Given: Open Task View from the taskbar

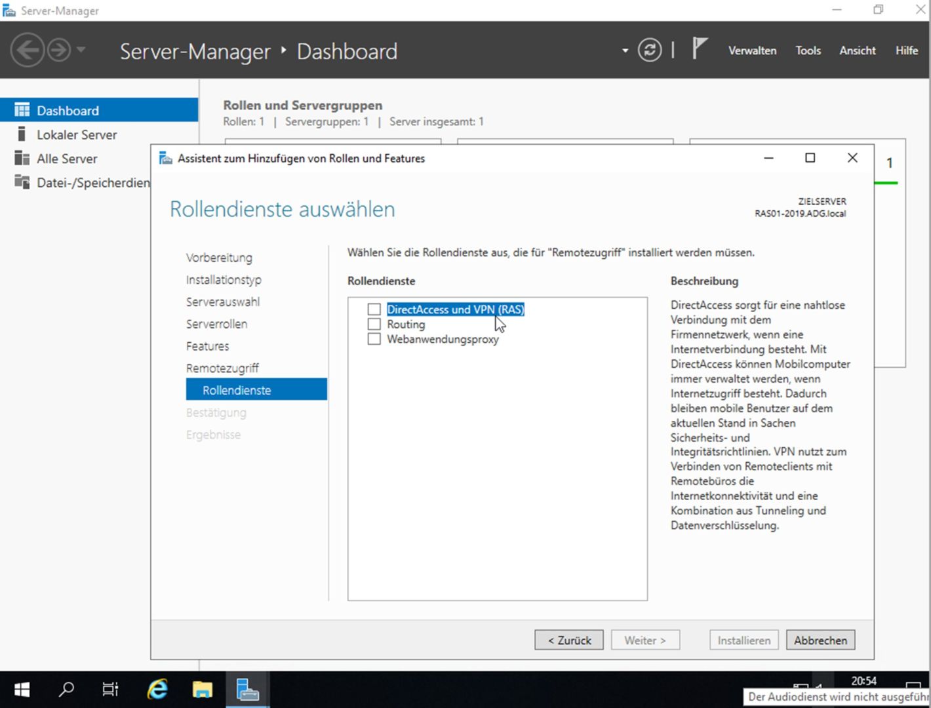Looking at the screenshot, I should 110,690.
